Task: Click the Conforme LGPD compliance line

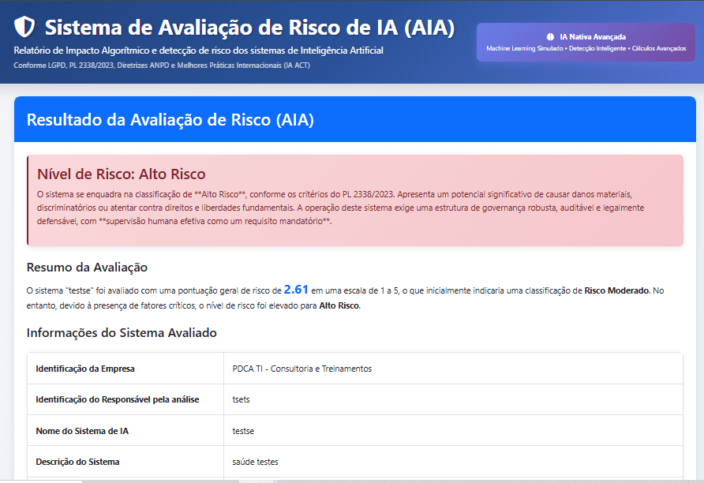Action: [x=162, y=65]
